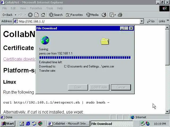Click the Windows flag throbber icon

pos(164,8)
